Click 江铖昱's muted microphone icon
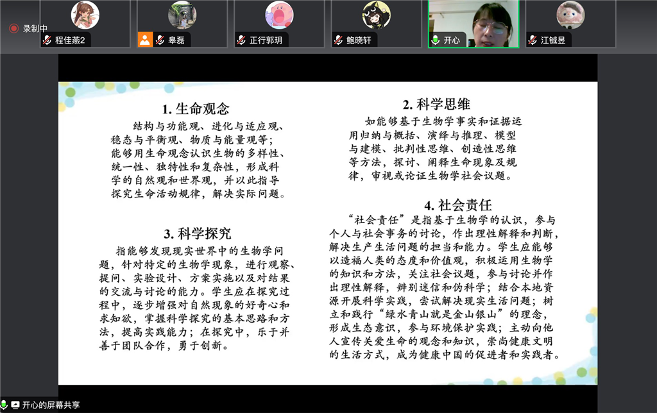 pyautogui.click(x=533, y=40)
